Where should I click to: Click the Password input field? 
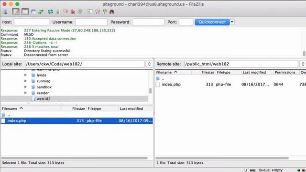[148, 22]
